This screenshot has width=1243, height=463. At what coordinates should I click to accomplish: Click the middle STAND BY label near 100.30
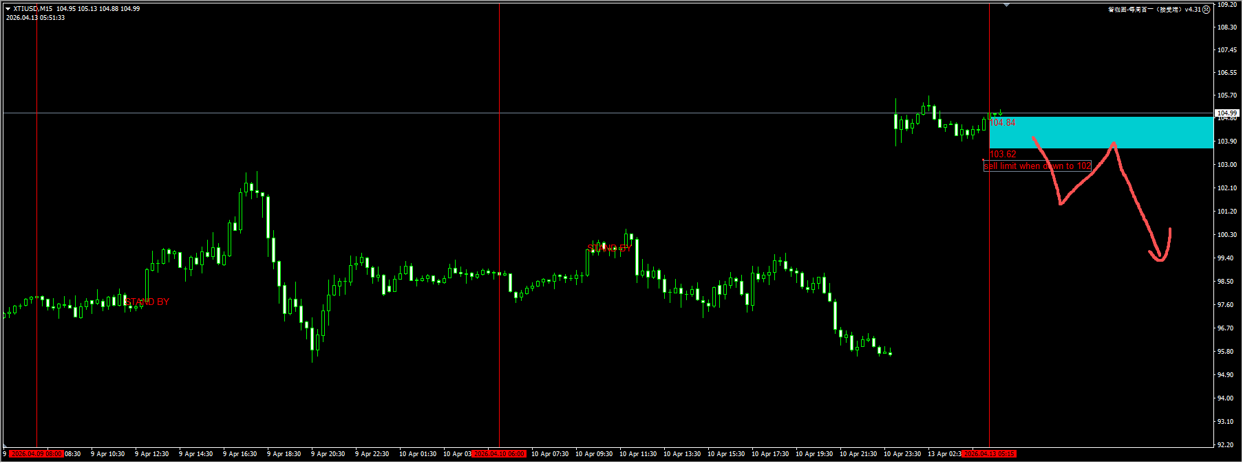tap(608, 248)
